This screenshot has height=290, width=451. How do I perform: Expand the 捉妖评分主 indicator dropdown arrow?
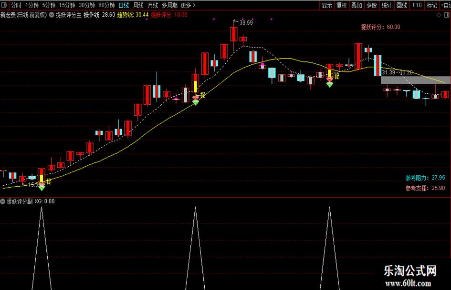click(52, 15)
